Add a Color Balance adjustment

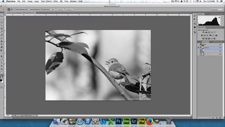click(x=205, y=35)
